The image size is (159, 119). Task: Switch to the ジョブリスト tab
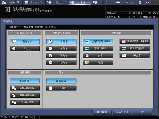(34, 2)
